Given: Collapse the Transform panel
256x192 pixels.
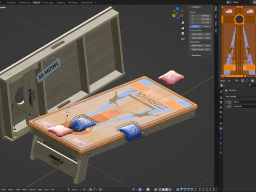Looking at the screenshot, I should point(190,7).
